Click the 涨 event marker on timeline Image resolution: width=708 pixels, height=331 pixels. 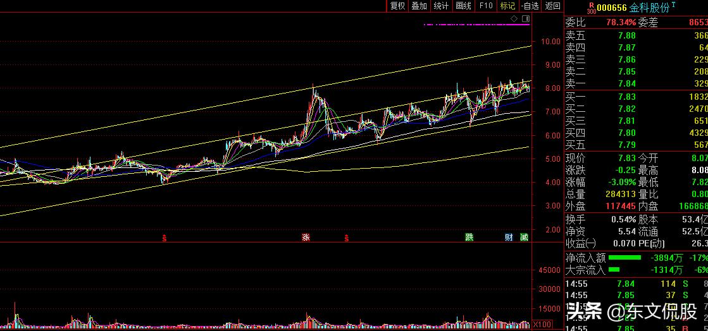coord(306,238)
